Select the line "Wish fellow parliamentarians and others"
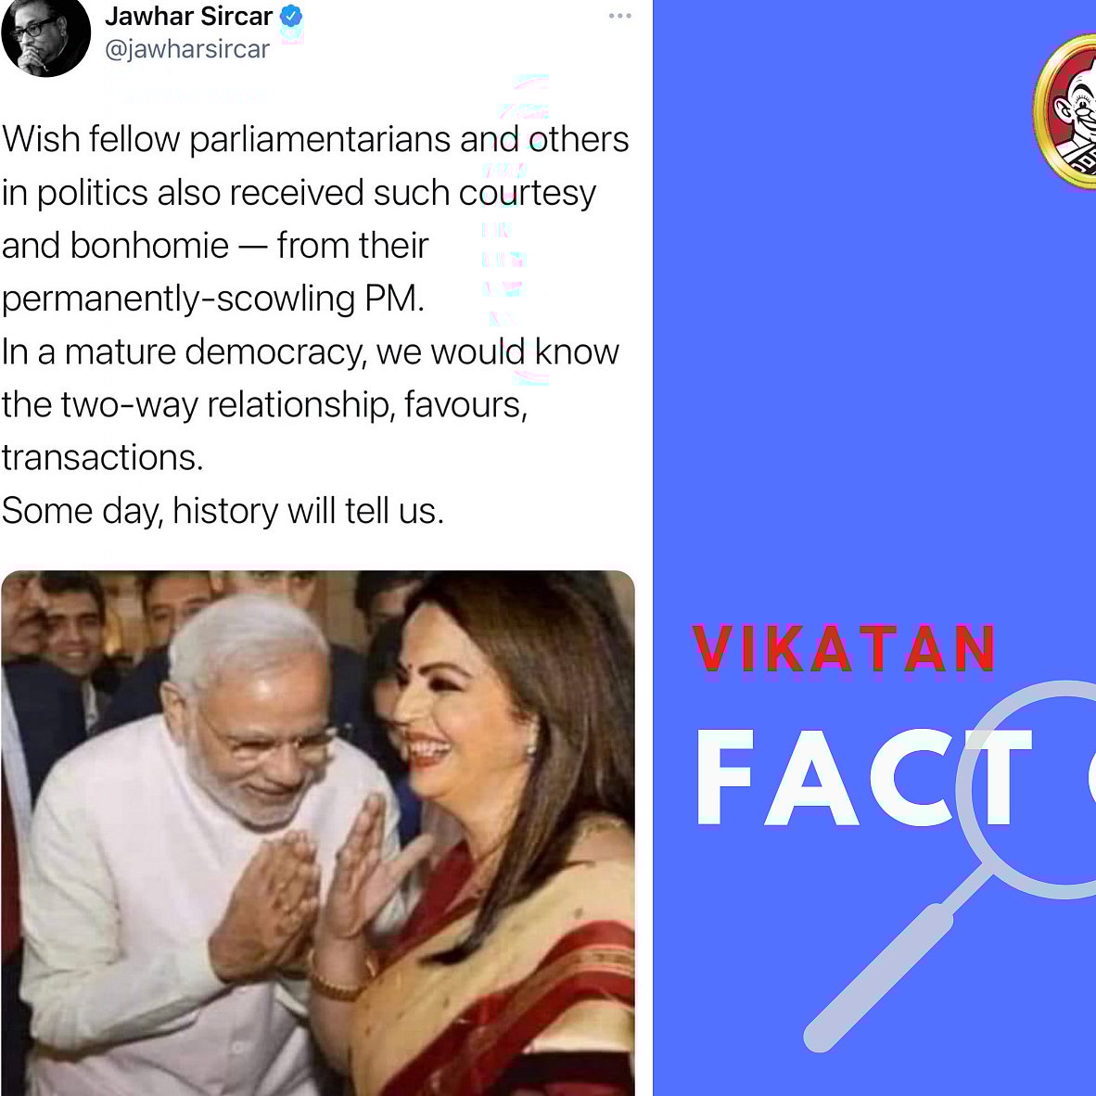The height and width of the screenshot is (1096, 1096). pyautogui.click(x=315, y=139)
